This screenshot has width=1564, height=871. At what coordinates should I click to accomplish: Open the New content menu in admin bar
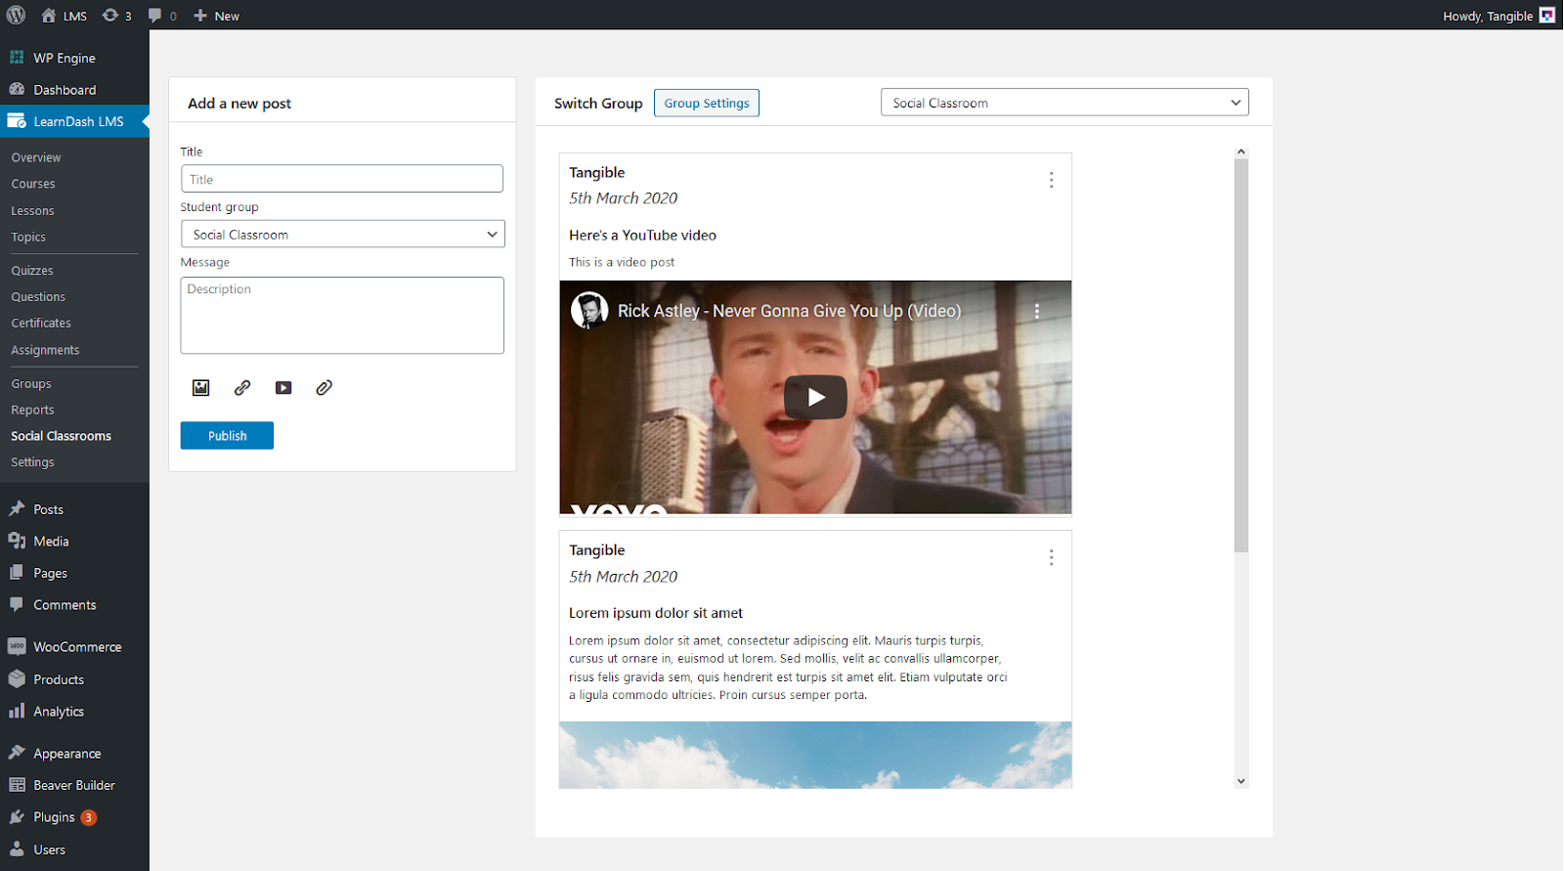coord(217,16)
